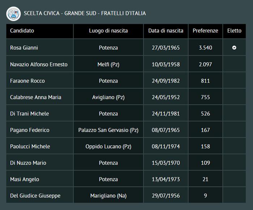Click on Pagano Federico's name
The width and height of the screenshot is (253, 210).
[x=30, y=130]
